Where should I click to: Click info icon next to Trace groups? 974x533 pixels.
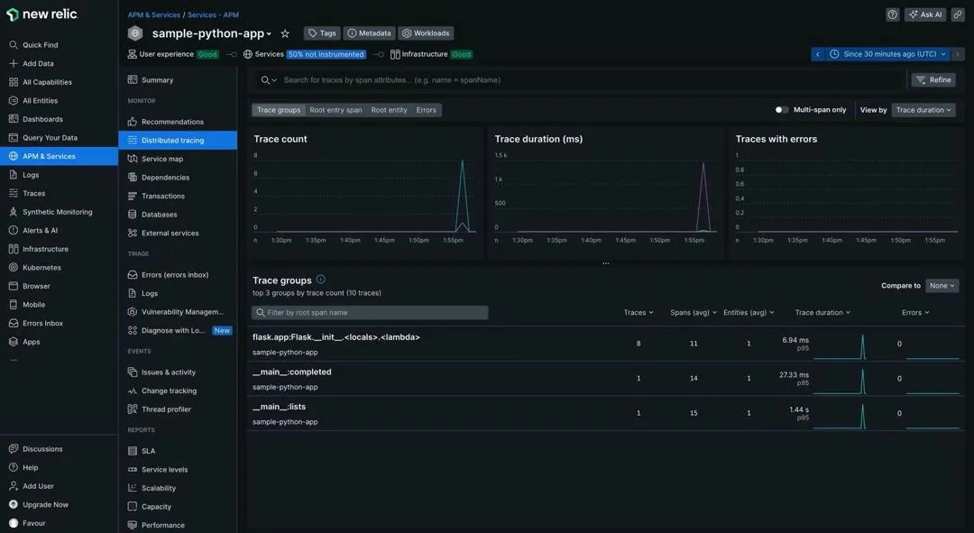pos(320,280)
